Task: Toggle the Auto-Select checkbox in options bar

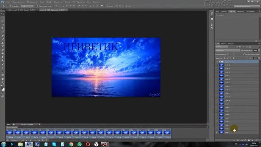Action: (10, 6)
